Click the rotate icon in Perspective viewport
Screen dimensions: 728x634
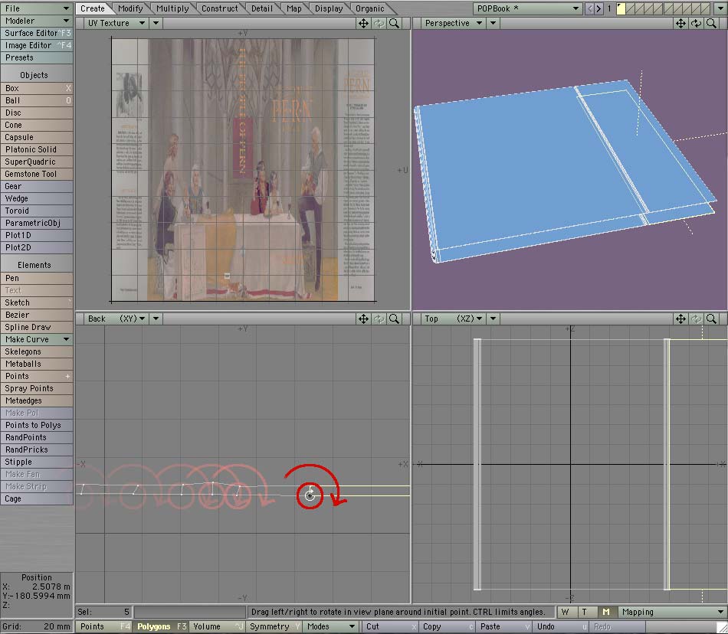click(x=696, y=23)
